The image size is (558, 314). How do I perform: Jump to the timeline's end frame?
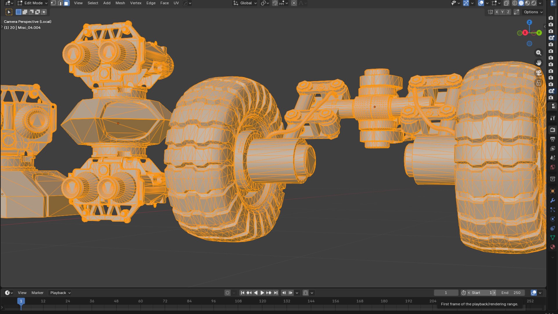[276, 293]
